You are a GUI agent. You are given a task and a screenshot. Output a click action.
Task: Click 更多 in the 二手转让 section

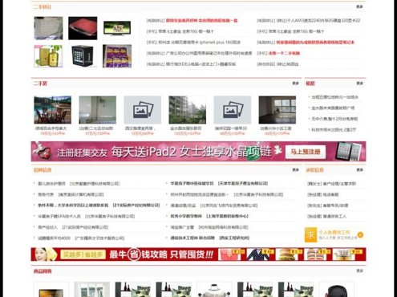[x=359, y=6]
